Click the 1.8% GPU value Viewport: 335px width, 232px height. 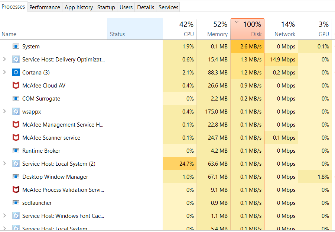click(315, 177)
